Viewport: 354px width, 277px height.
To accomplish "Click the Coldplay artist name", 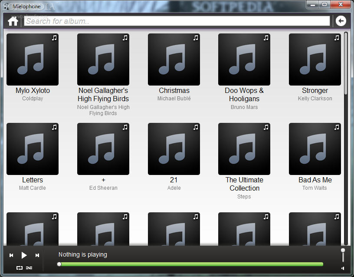I will (x=33, y=99).
